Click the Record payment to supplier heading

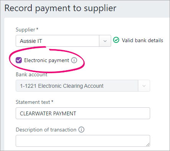click(x=60, y=8)
